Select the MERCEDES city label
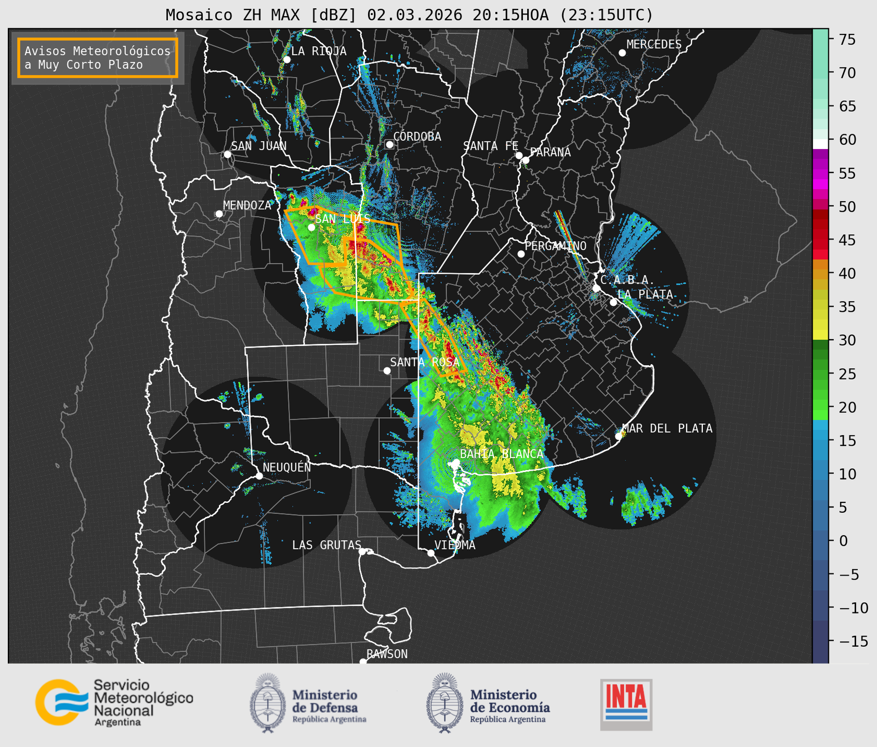877x747 pixels. (x=654, y=45)
